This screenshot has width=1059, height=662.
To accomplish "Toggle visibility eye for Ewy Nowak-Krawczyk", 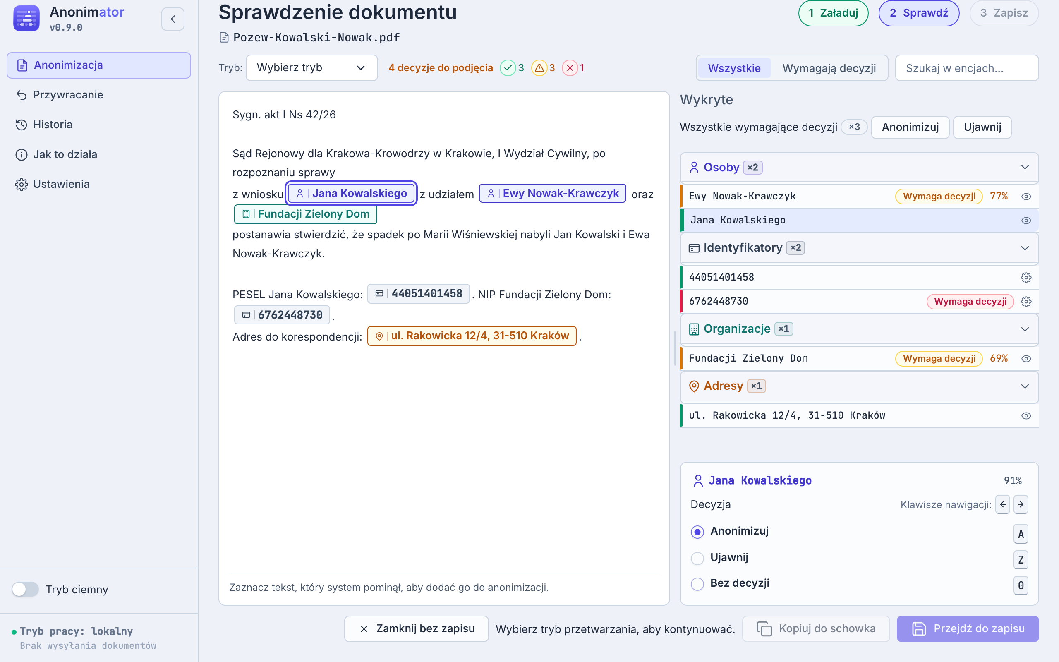I will click(x=1026, y=197).
